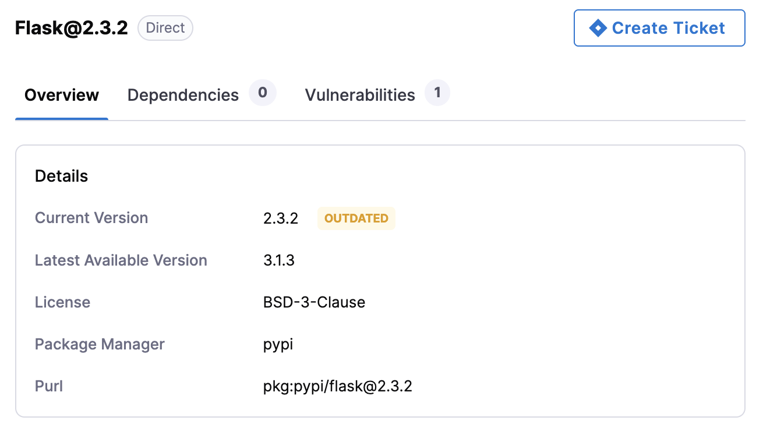Click the OUTDATED status badge
The width and height of the screenshot is (763, 431).
click(356, 218)
